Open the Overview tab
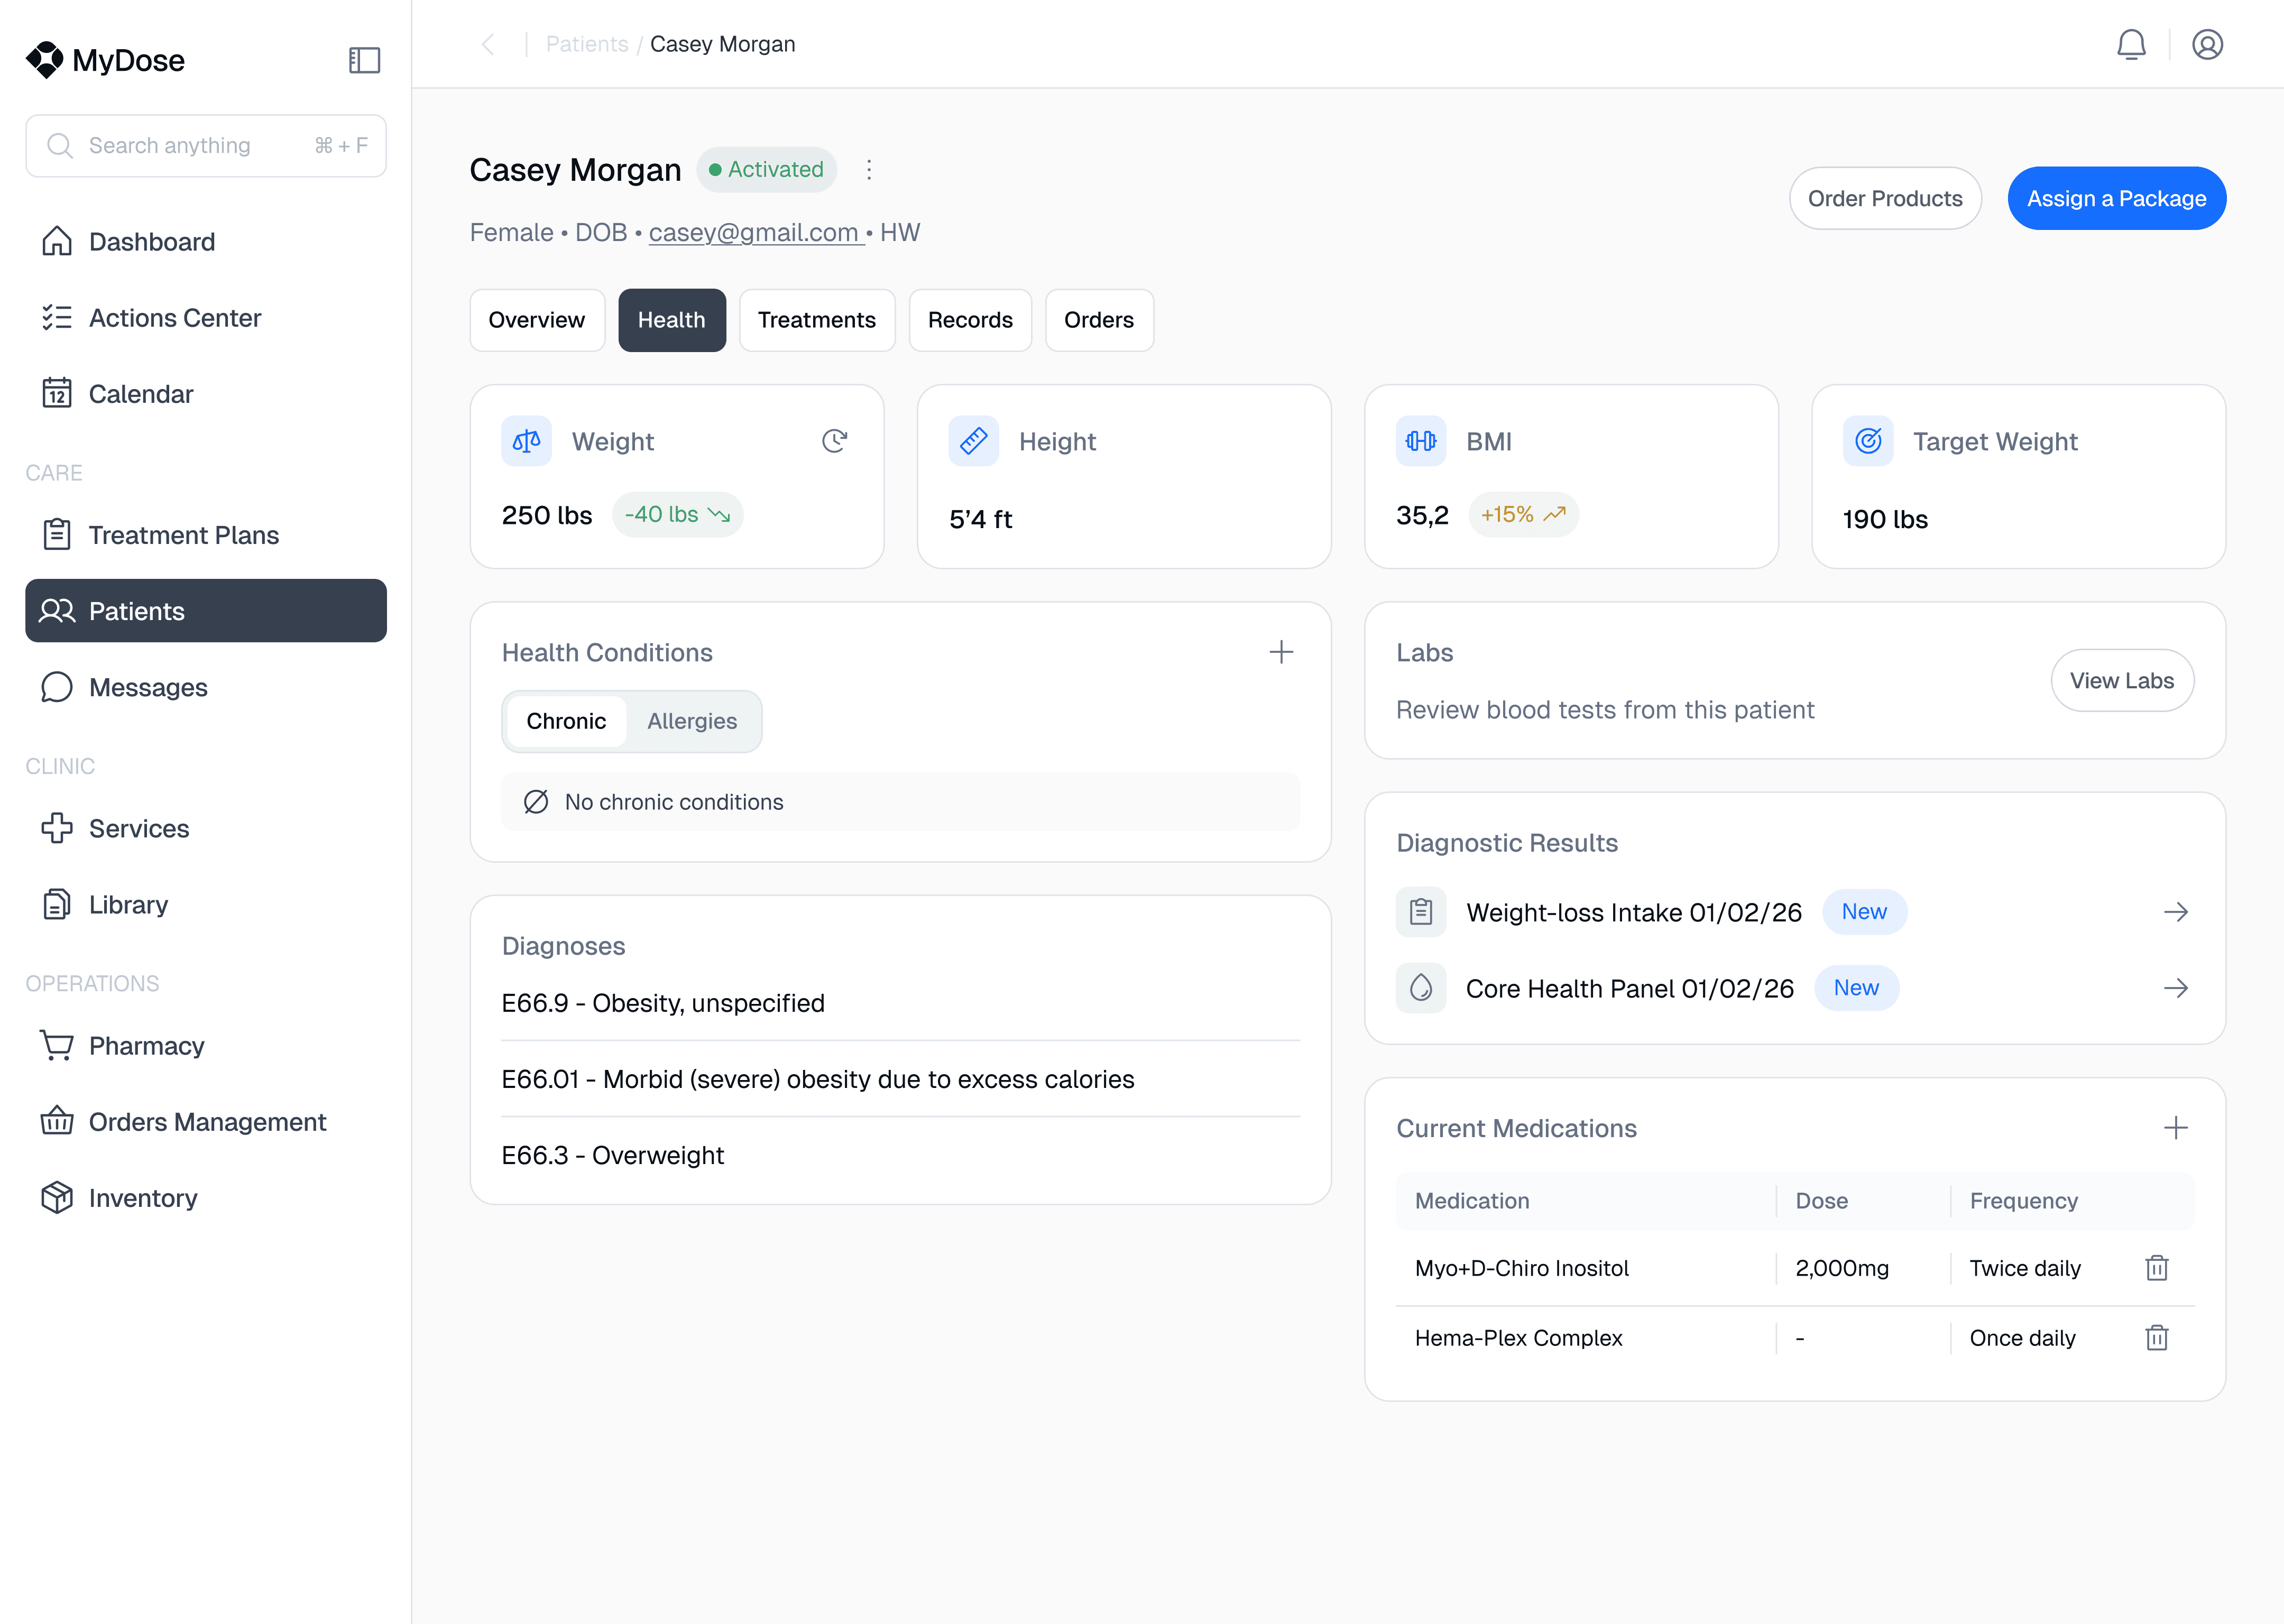The width and height of the screenshot is (2284, 1624). (537, 320)
